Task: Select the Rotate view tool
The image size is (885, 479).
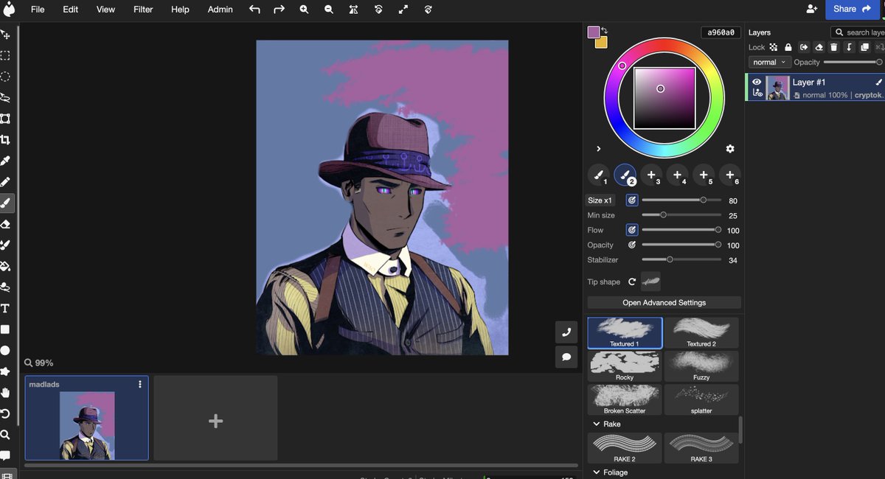Action: (x=5, y=413)
